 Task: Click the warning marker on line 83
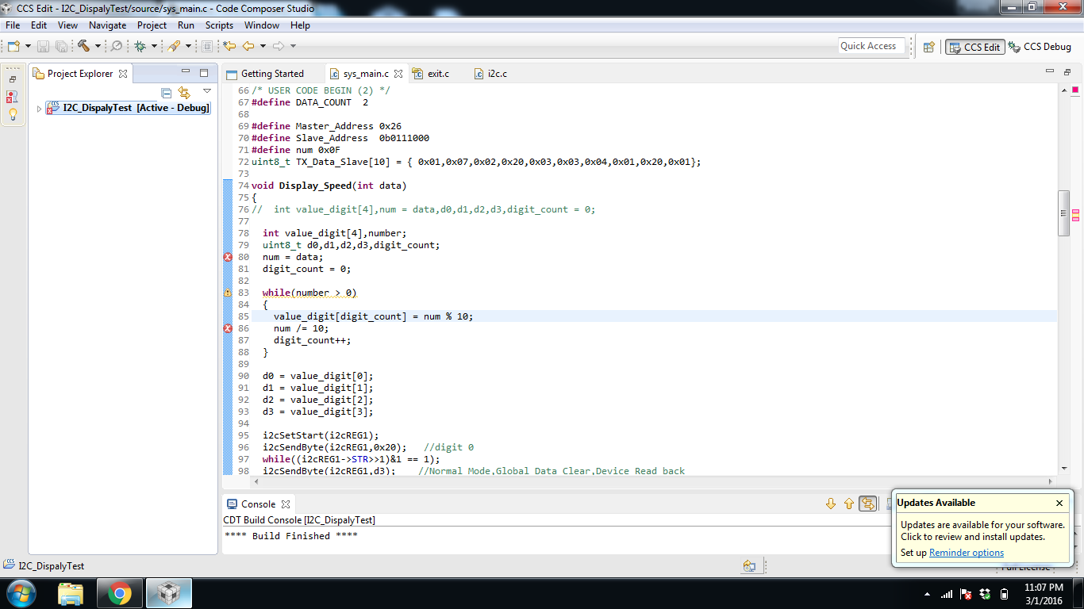click(228, 293)
